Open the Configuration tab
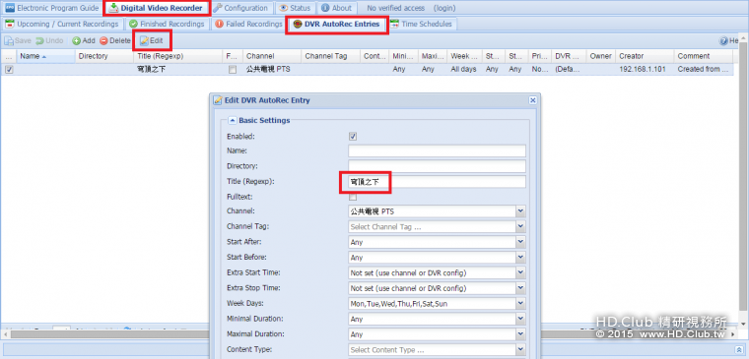Screen dimensions: 749x359 pyautogui.click(x=240, y=8)
